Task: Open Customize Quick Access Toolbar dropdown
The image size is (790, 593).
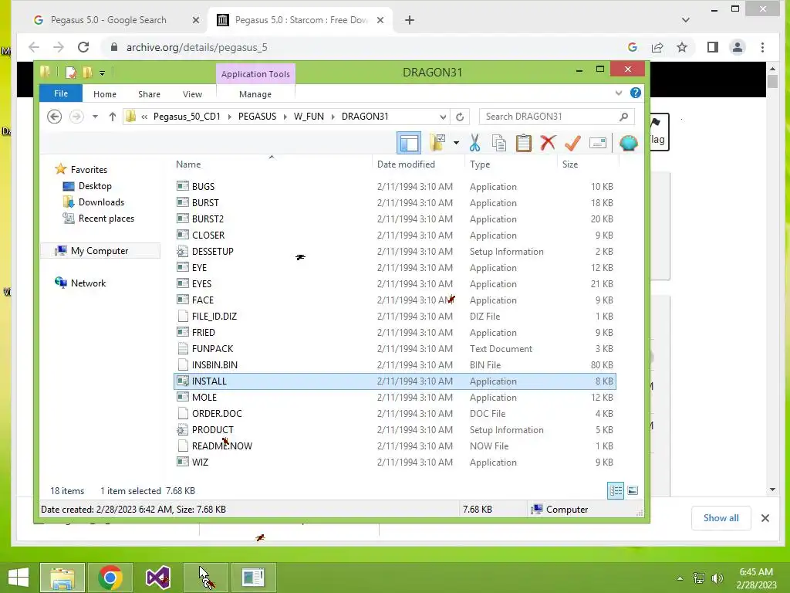Action: (x=103, y=73)
